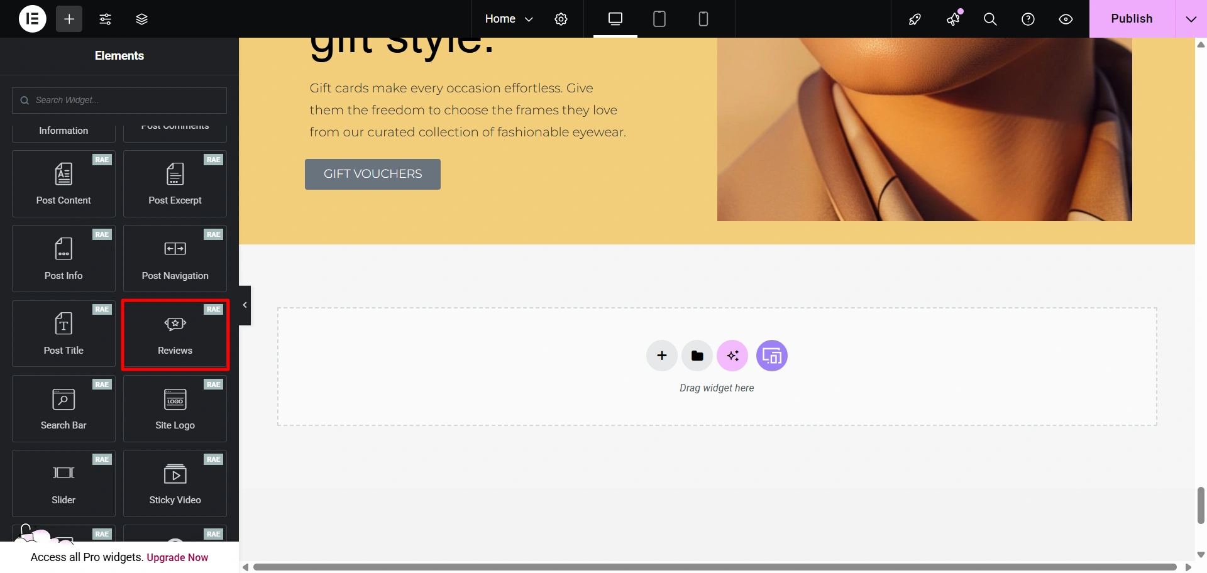This screenshot has width=1207, height=573.
Task: Switch to tablet view mode
Action: click(x=659, y=19)
